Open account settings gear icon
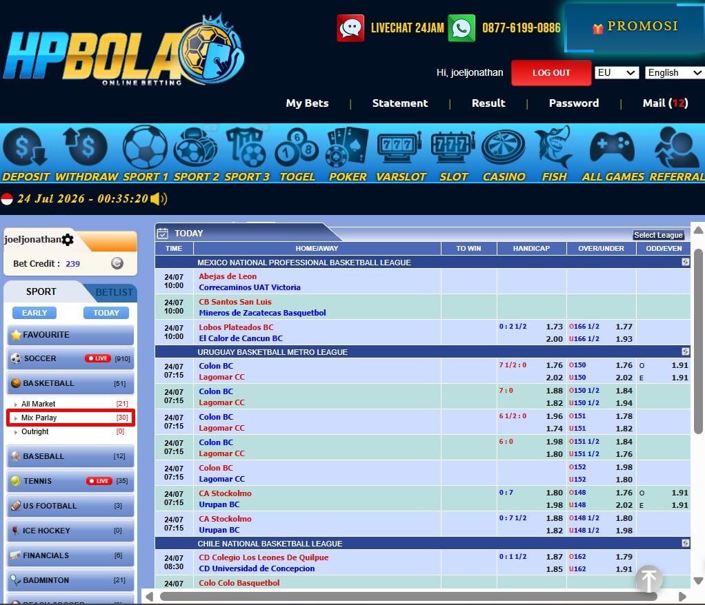This screenshot has width=705, height=605. point(68,239)
